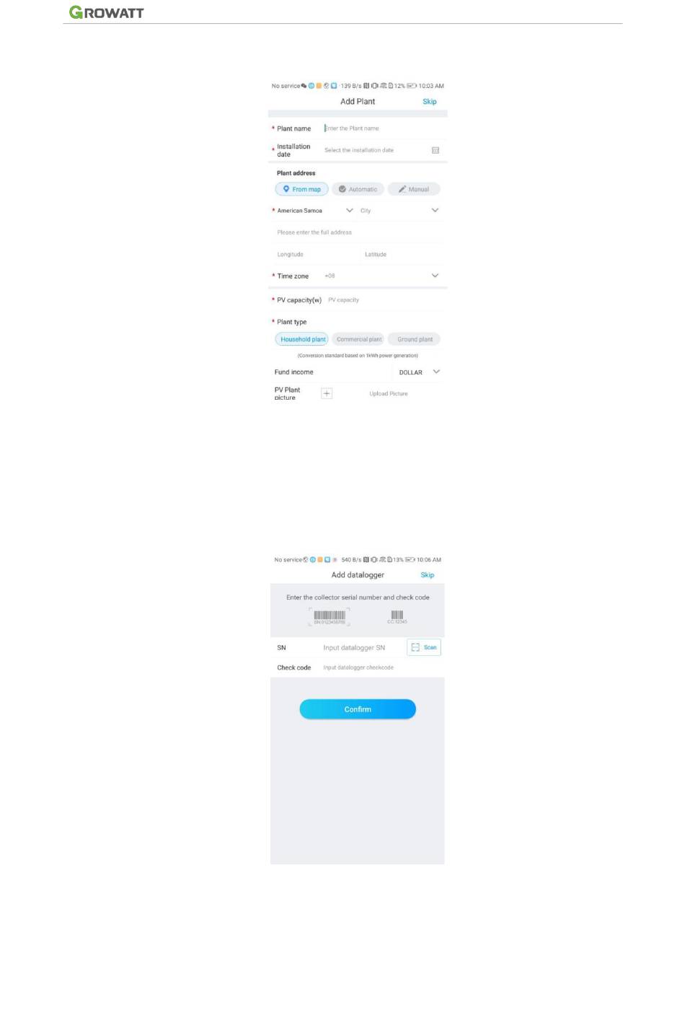The width and height of the screenshot is (685, 1016).
Task: Select the Manual address option
Action: click(x=414, y=189)
